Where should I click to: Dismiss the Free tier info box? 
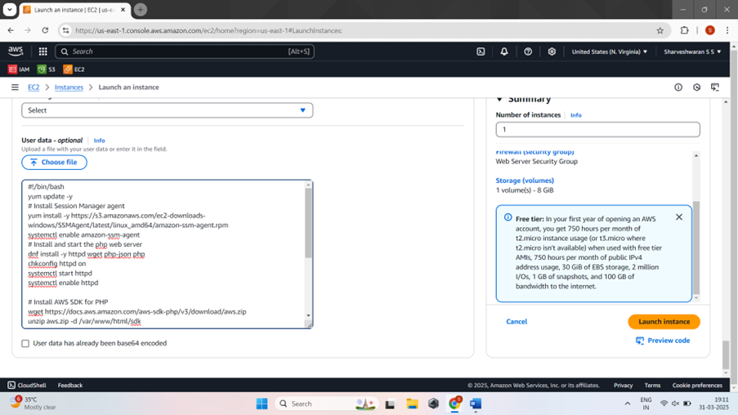(678, 217)
